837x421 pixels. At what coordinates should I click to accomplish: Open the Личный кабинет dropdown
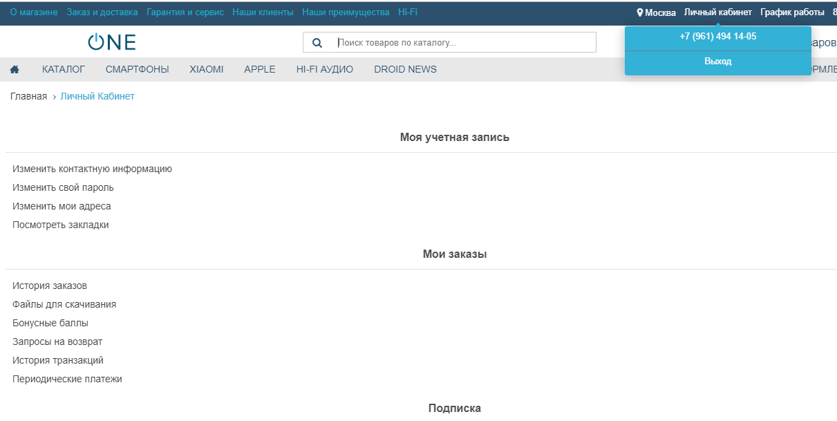pos(717,12)
